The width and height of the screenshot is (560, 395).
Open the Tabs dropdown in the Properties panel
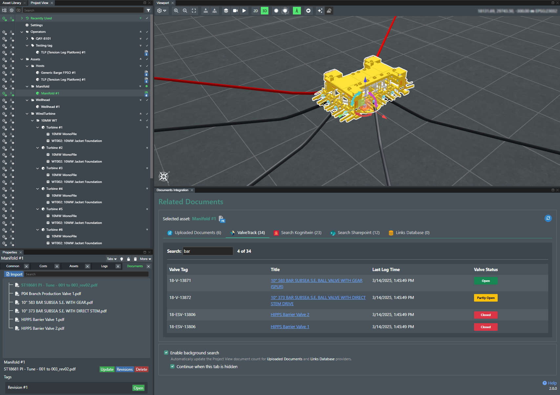[x=111, y=259]
